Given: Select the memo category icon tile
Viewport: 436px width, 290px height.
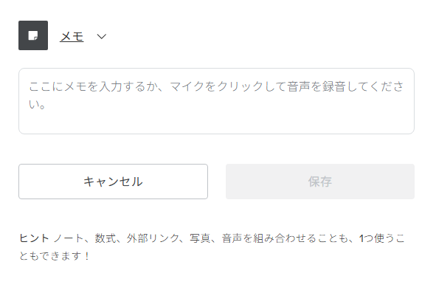Looking at the screenshot, I should (x=33, y=35).
